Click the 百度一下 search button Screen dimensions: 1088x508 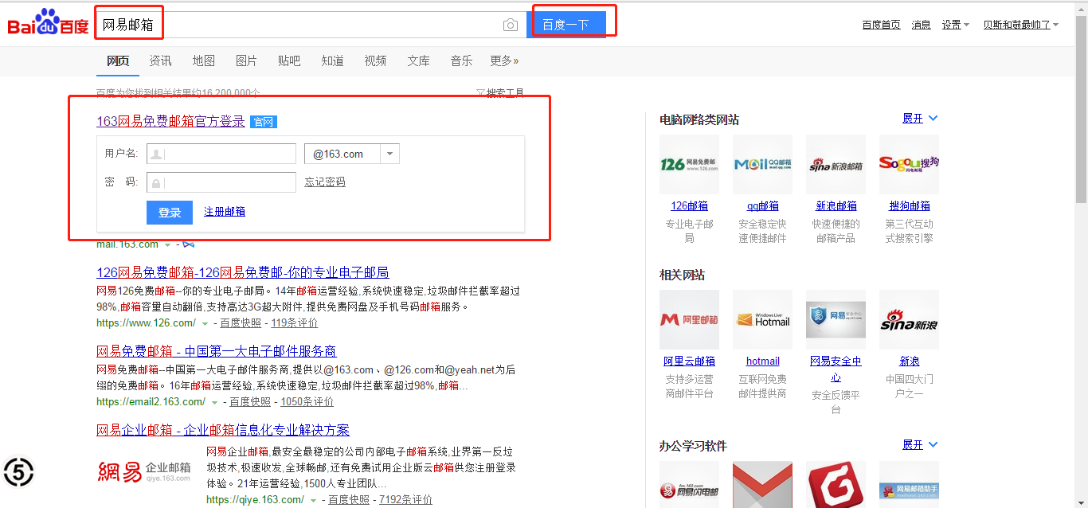click(566, 25)
